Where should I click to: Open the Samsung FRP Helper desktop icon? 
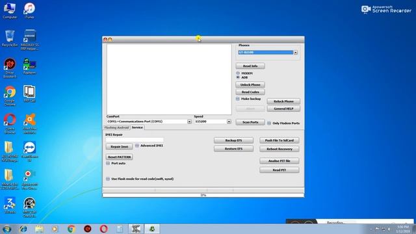29,40
